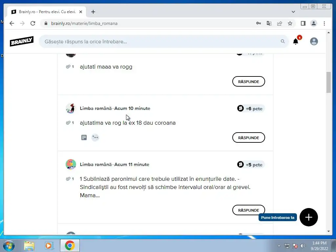Click RĂSPUNDE for 'ajutati maaa va rogg'

coord(249,81)
